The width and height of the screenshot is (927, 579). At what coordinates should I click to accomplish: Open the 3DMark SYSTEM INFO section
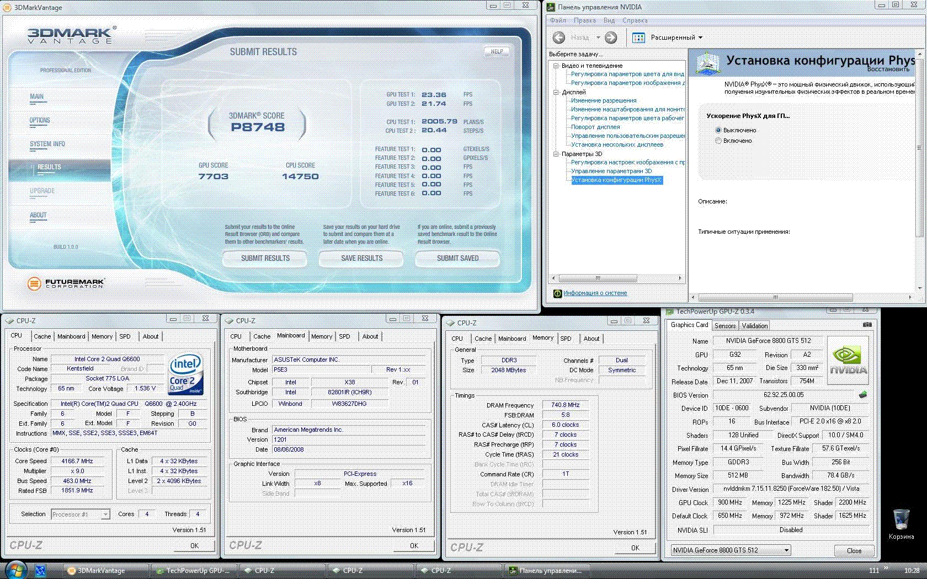(x=47, y=144)
